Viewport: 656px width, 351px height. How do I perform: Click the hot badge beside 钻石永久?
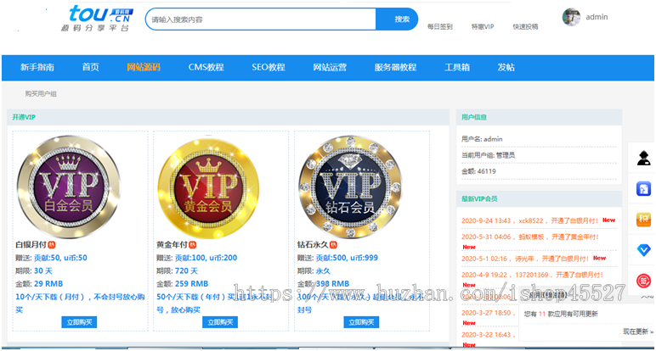click(x=333, y=244)
